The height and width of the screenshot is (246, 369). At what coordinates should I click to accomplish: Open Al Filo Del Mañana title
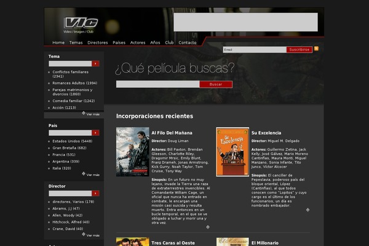(172, 133)
